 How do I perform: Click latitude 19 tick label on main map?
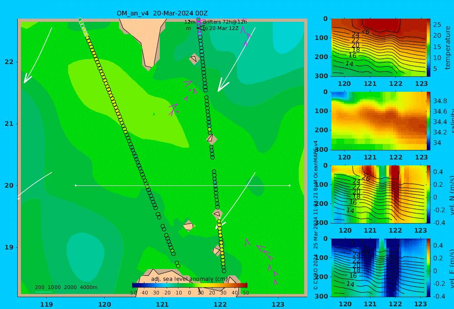(9, 247)
